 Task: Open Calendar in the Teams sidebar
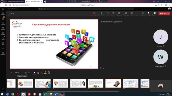pyautogui.click(x=3, y=33)
